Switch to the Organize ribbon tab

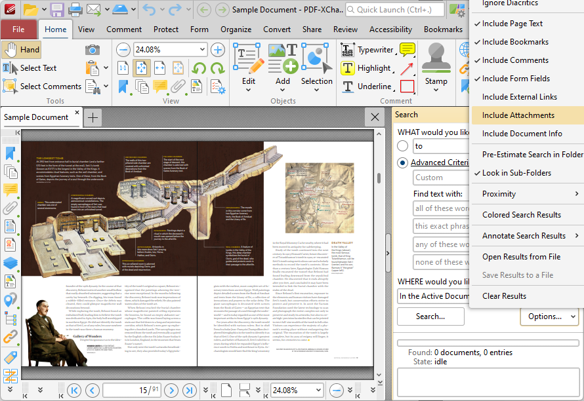click(x=236, y=29)
